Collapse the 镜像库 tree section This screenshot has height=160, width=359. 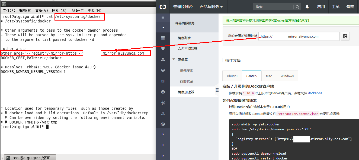[174, 59]
